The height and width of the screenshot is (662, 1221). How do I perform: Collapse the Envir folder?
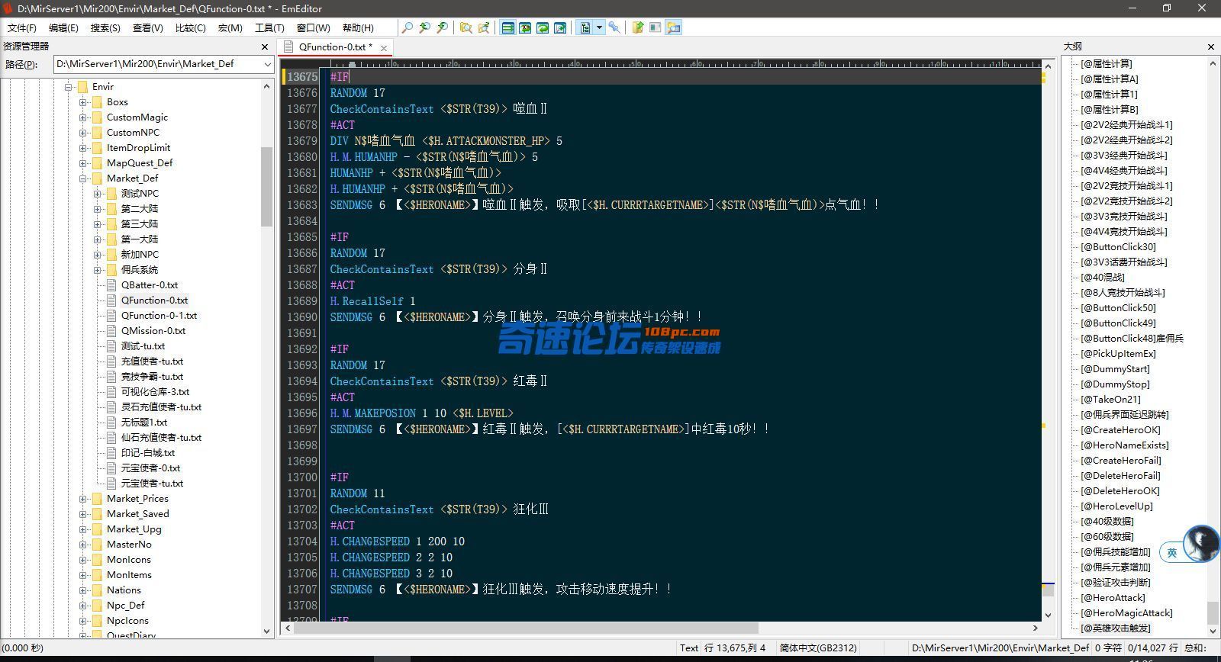[69, 87]
